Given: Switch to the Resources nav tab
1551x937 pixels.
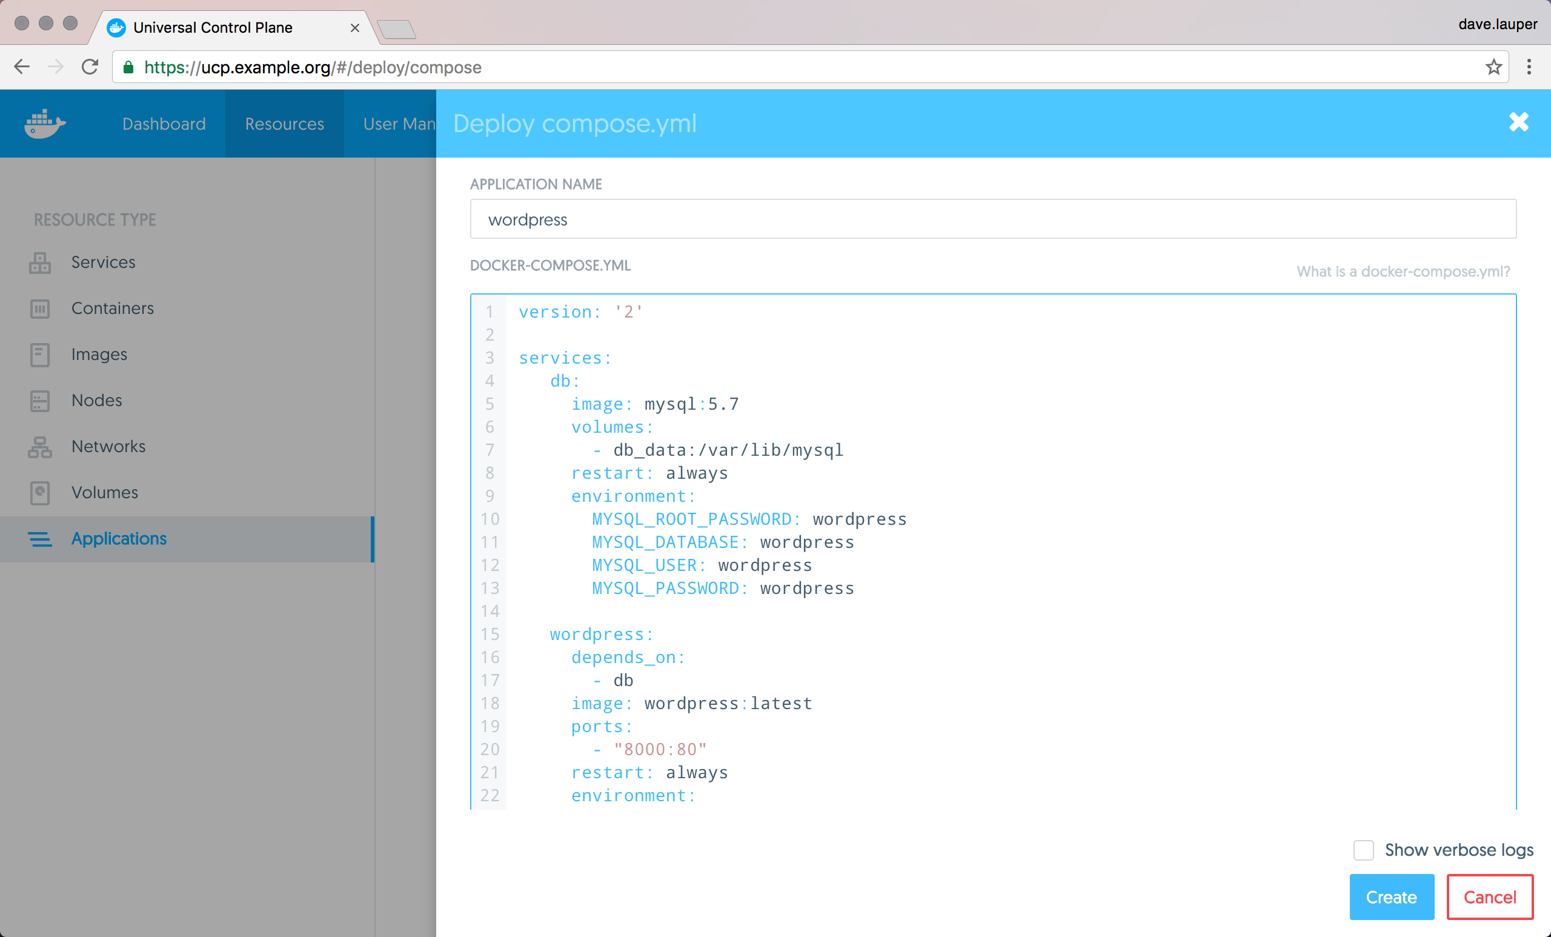Looking at the screenshot, I should [x=284, y=124].
